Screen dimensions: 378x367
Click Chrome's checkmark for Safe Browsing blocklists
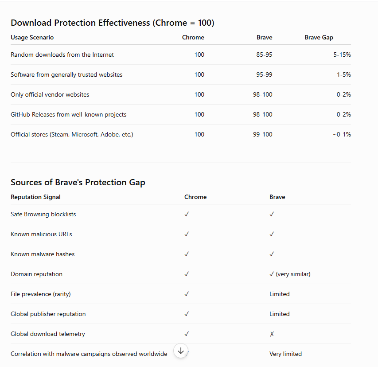coord(187,214)
